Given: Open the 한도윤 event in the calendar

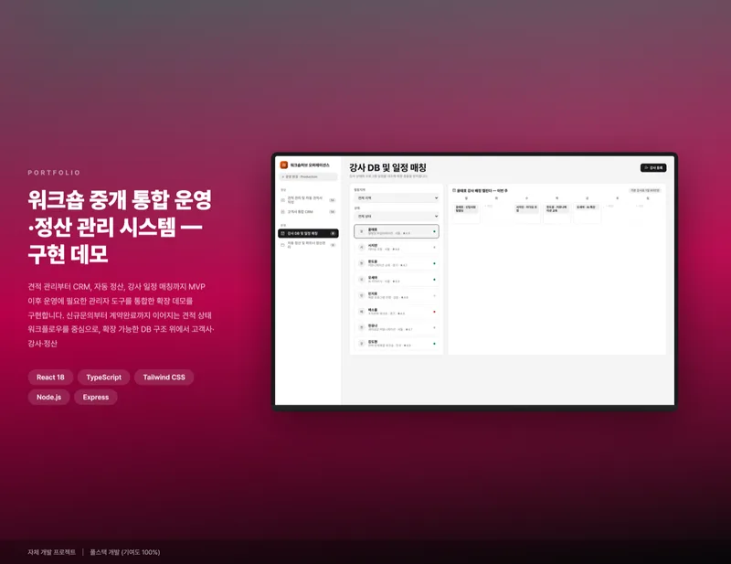Looking at the screenshot, I should (x=556, y=208).
